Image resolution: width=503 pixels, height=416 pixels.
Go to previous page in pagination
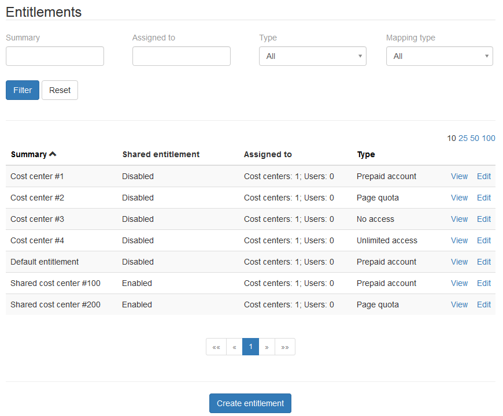click(234, 347)
